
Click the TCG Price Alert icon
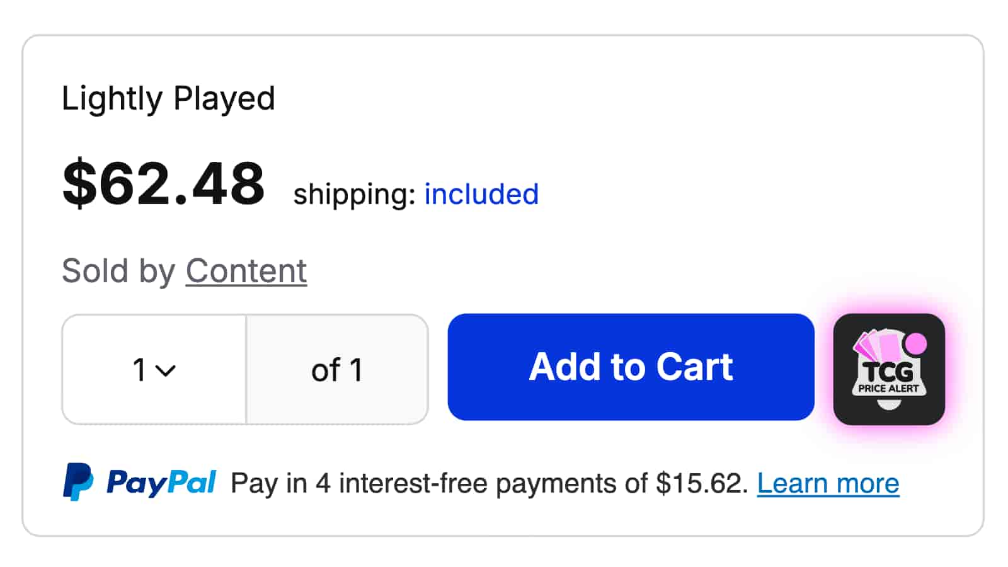888,369
